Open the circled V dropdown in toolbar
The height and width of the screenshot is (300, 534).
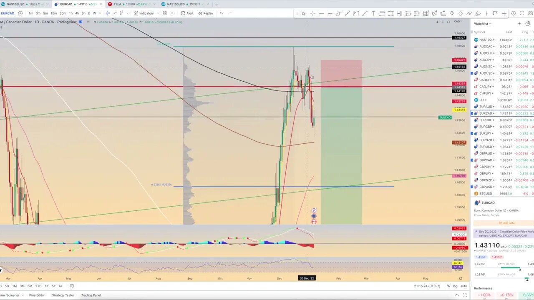172,13
